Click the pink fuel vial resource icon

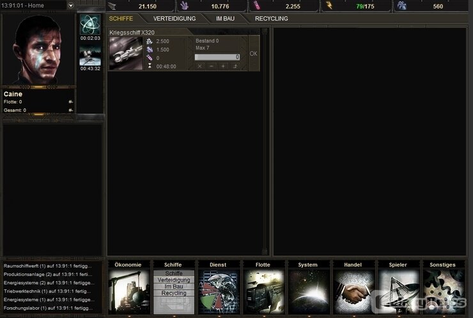coord(257,6)
